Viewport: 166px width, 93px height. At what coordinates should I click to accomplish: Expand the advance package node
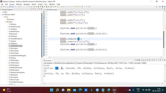pos(5,19)
